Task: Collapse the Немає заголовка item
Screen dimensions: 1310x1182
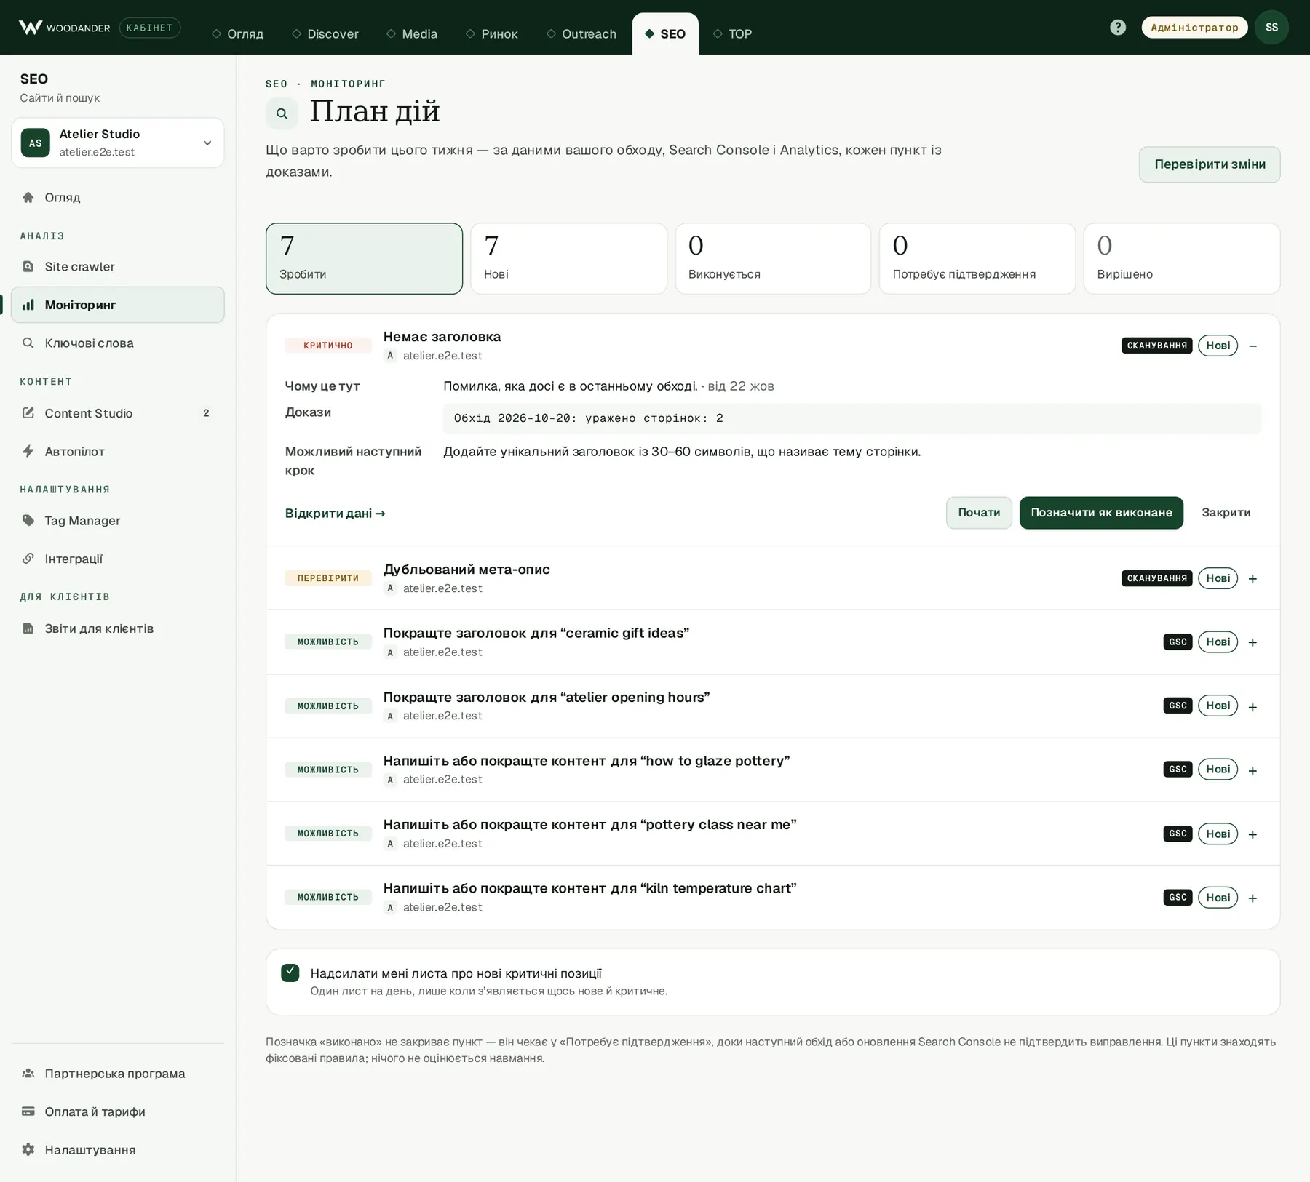Action: tap(1253, 346)
